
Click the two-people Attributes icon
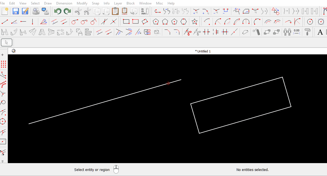click(287, 32)
